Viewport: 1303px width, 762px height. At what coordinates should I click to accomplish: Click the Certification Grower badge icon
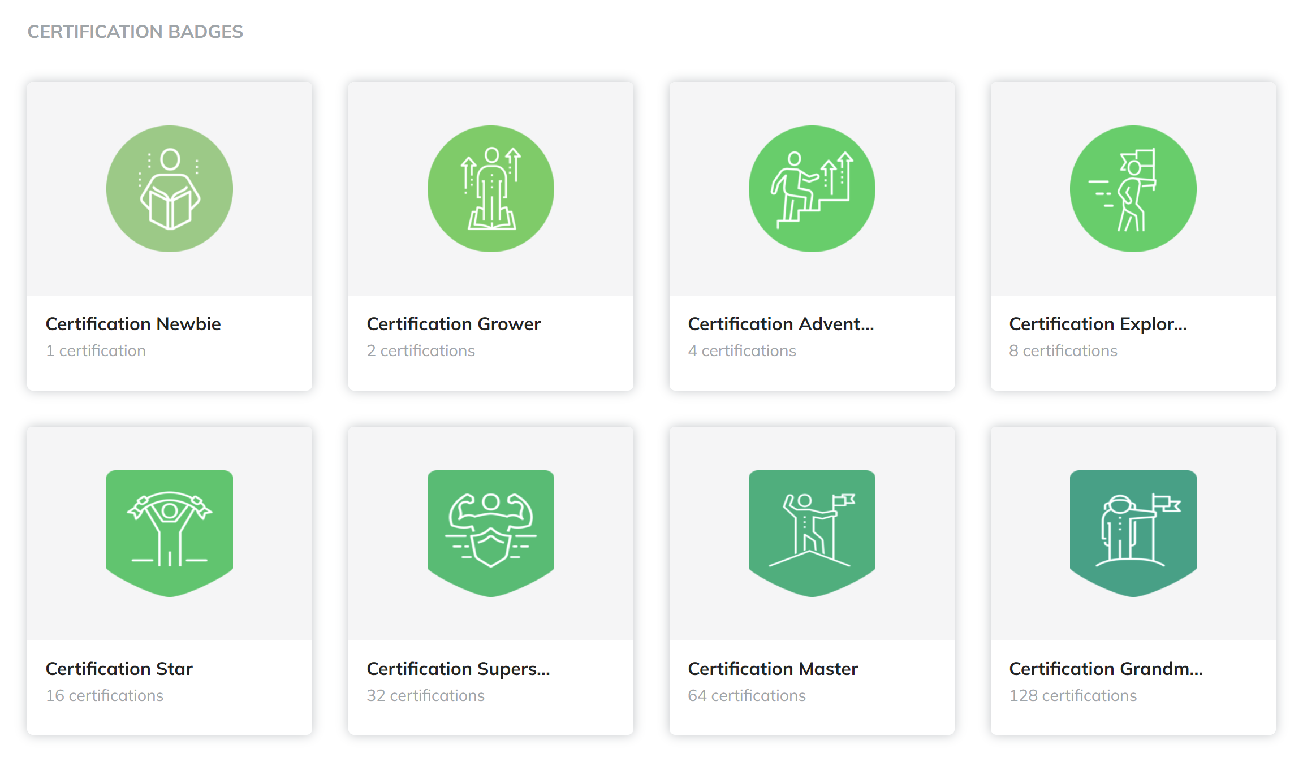point(490,189)
